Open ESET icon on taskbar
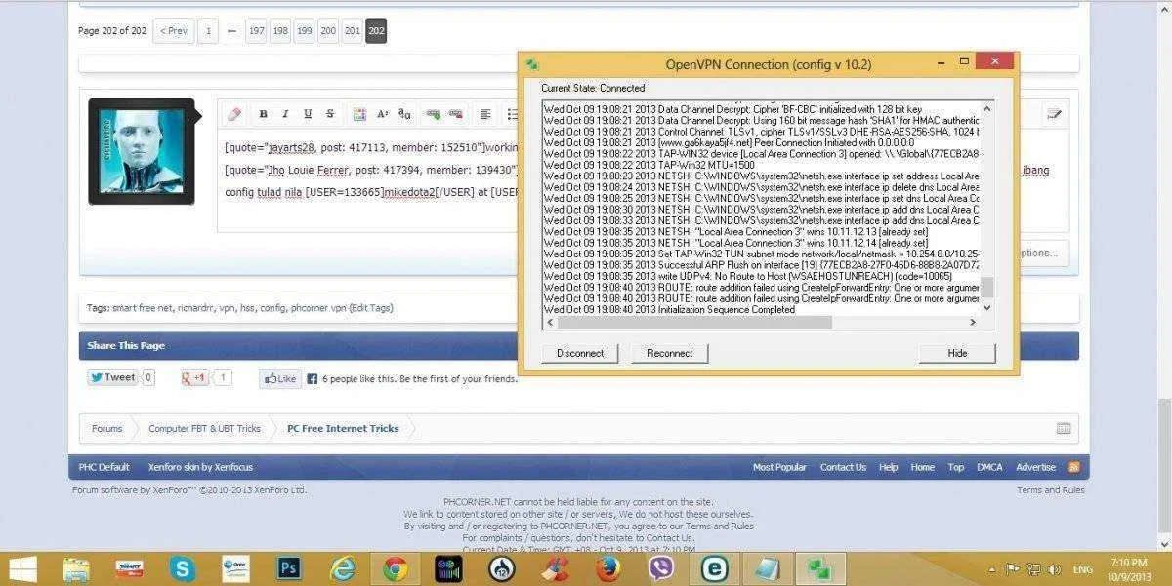 (714, 568)
